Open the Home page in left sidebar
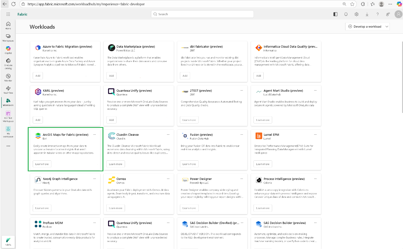 8,25
